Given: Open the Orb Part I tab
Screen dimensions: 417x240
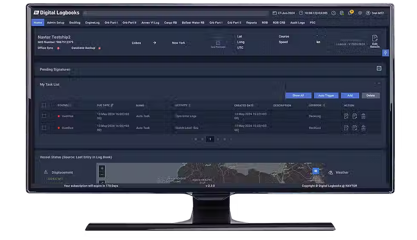Looking at the screenshot, I should 111,22.
